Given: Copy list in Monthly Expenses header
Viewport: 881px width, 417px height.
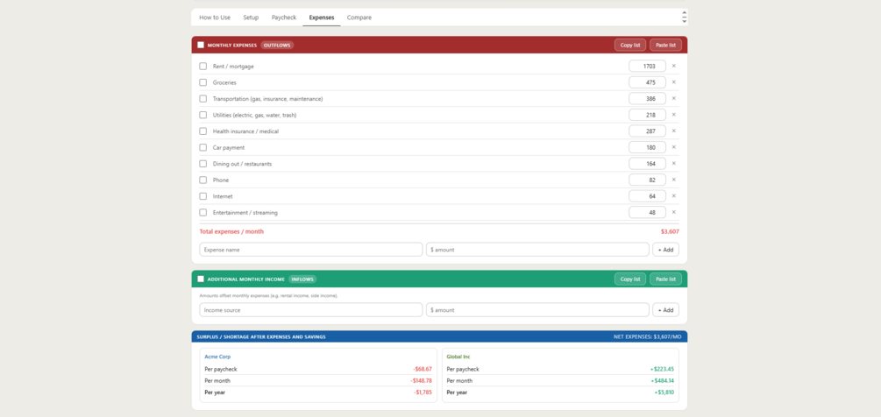Looking at the screenshot, I should pos(629,45).
